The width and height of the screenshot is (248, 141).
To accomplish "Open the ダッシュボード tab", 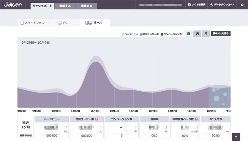I will tap(42, 6).
